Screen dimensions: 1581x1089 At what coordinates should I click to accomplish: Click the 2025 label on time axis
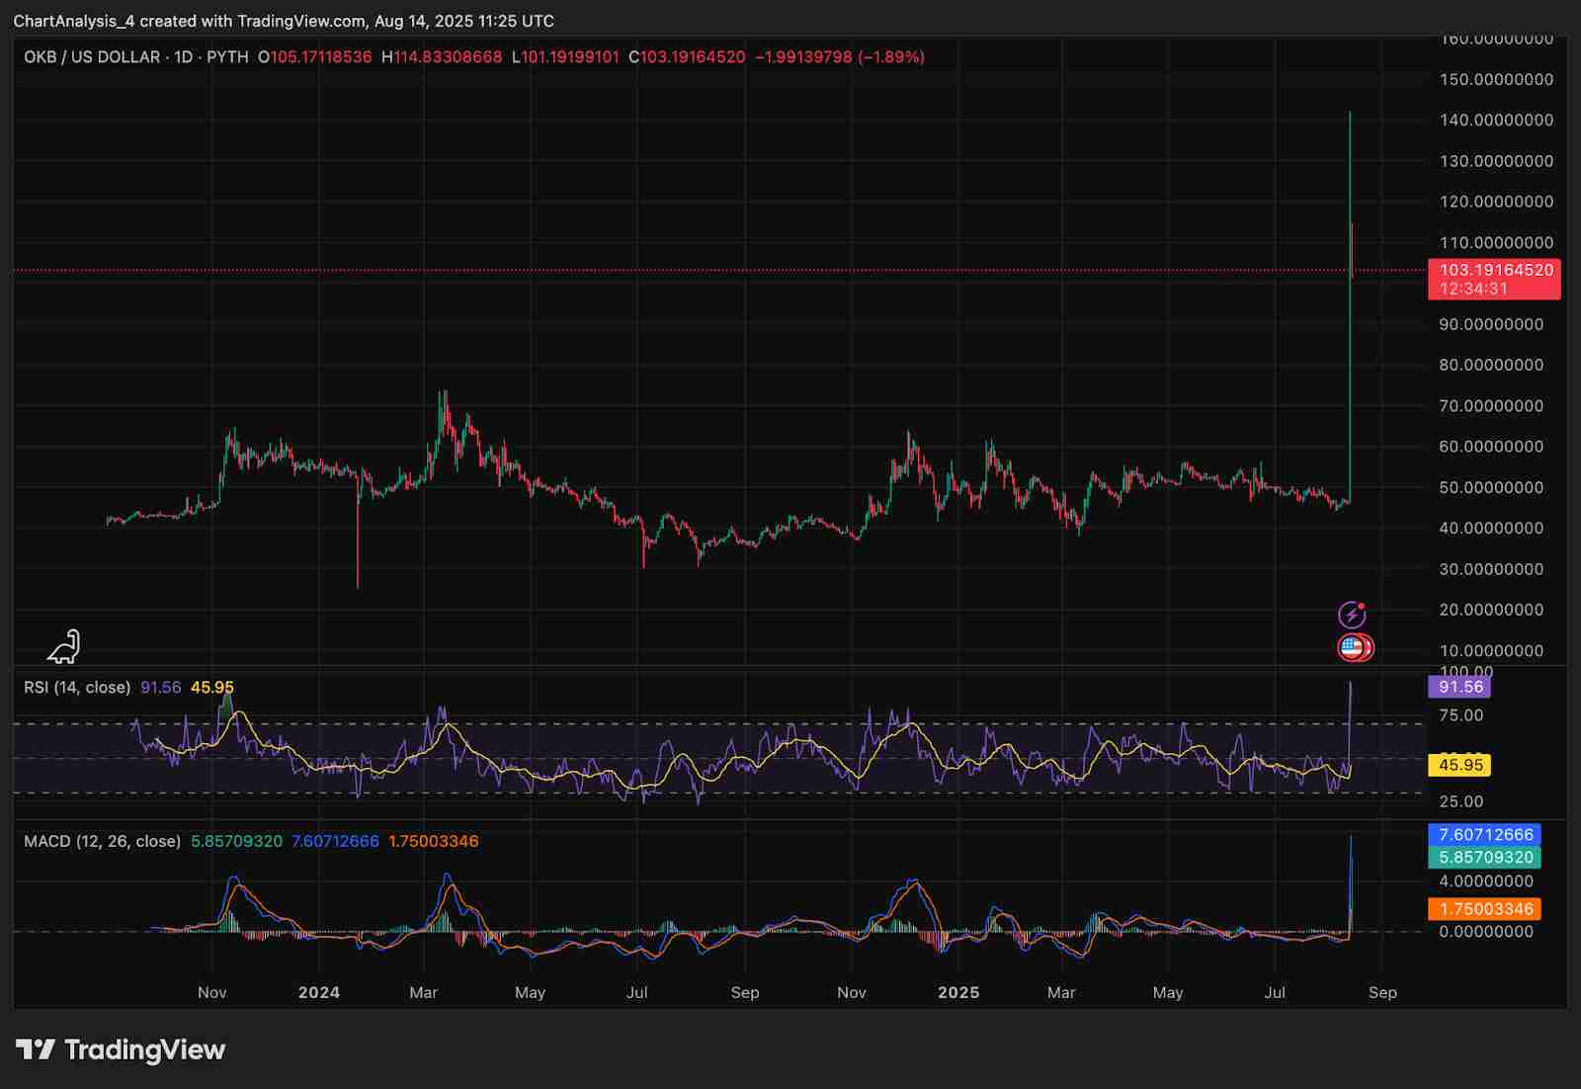click(x=958, y=992)
